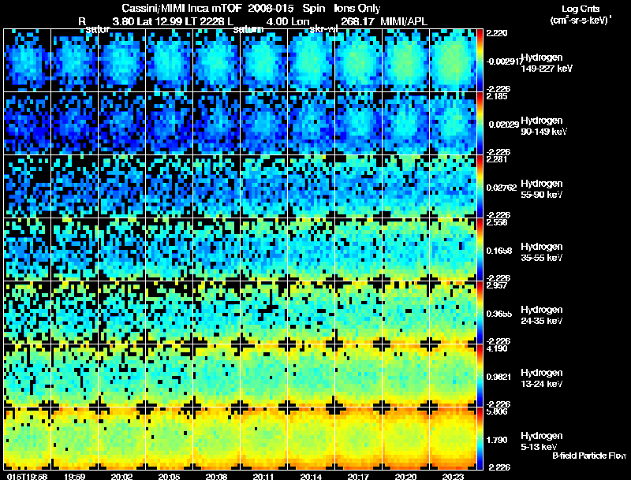The image size is (631, 480).
Task: Open the 149-227 keV image above 20:23
Action: (453, 61)
